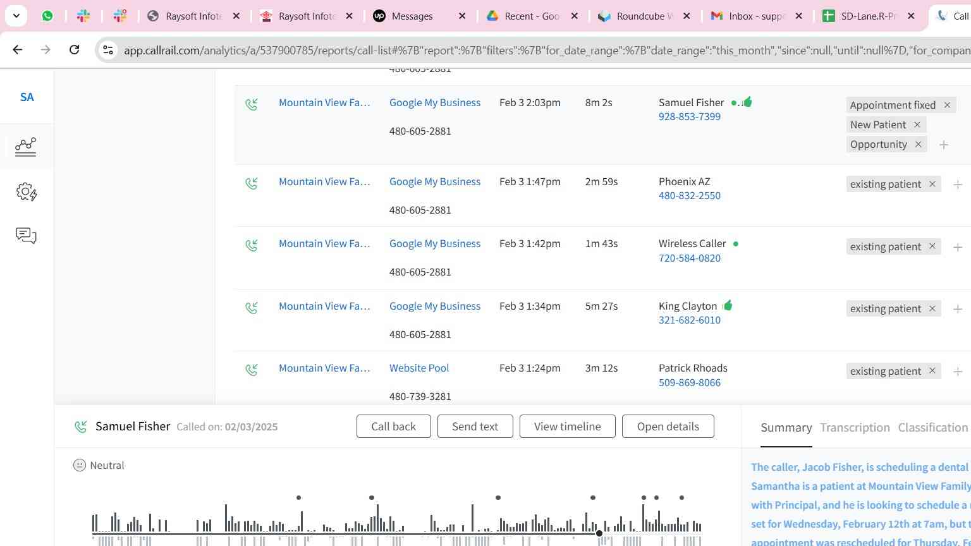Select the Feb 3 1:34pm date cell

[530, 306]
